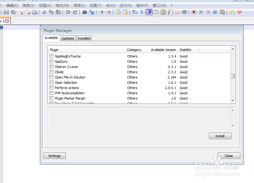Open the 运行(R) menu
The image size is (254, 183).
click(125, 6)
